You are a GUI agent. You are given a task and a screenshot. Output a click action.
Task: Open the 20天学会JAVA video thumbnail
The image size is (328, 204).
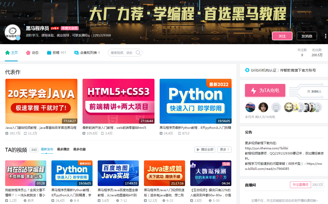pyautogui.click(x=41, y=101)
